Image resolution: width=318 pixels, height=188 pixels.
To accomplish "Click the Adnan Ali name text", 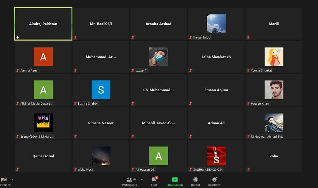I will (216, 123).
